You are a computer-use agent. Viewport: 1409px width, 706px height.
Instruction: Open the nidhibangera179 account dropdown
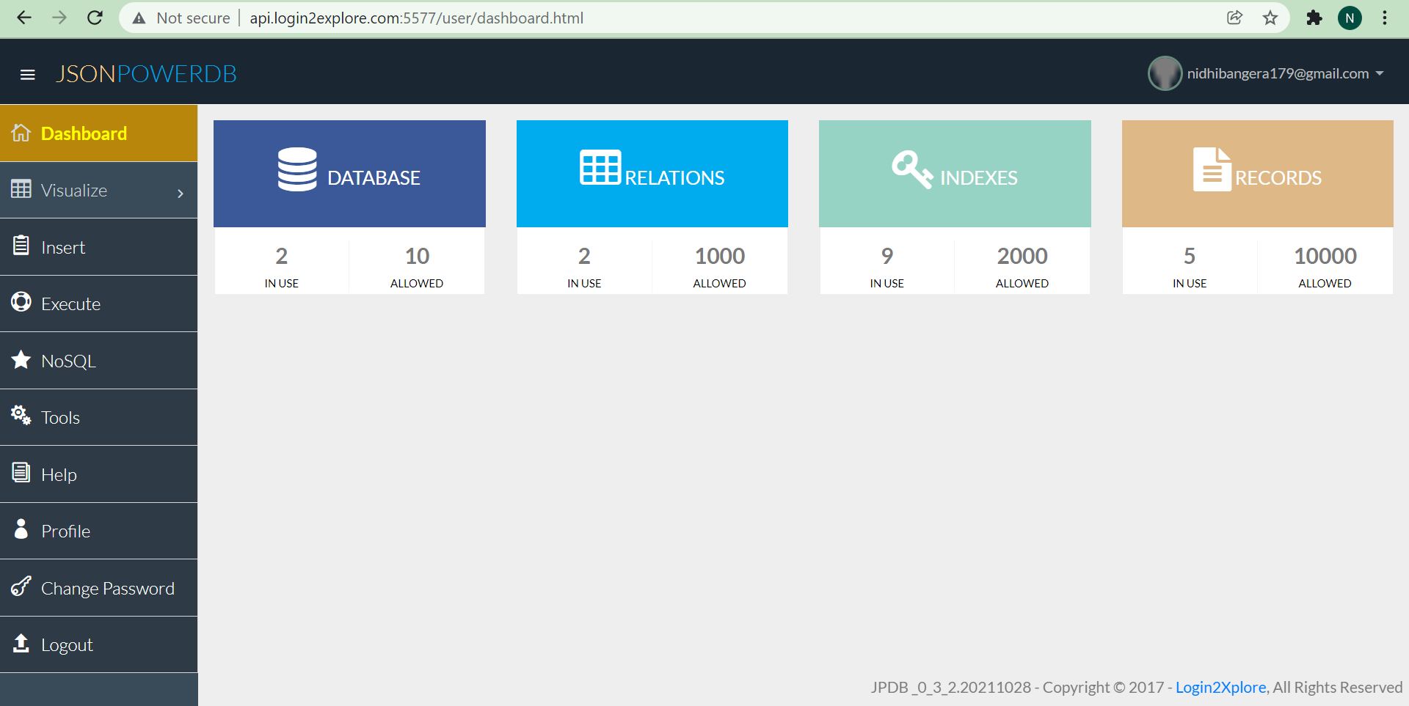pos(1278,73)
